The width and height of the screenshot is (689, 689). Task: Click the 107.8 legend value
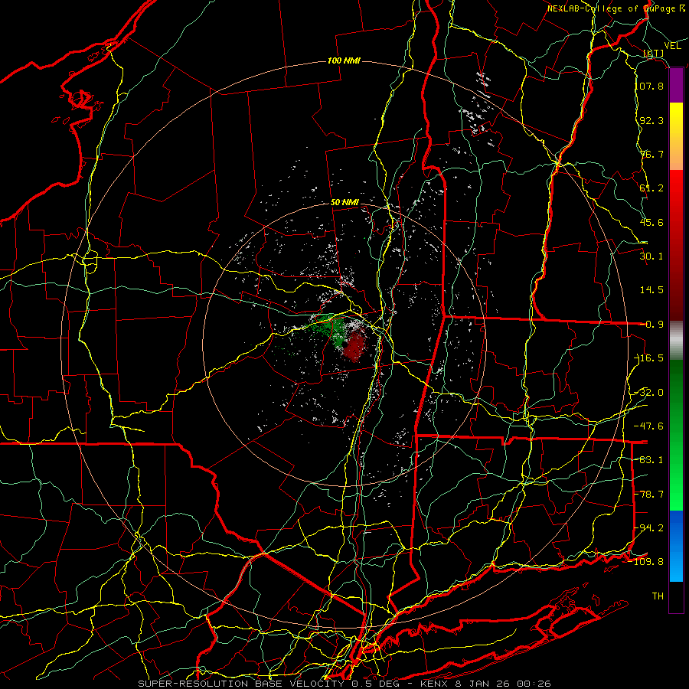pos(651,86)
